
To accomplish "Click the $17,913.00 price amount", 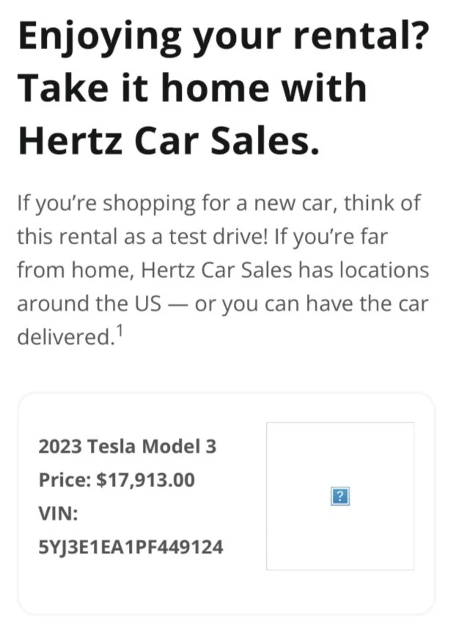I will pos(146,480).
